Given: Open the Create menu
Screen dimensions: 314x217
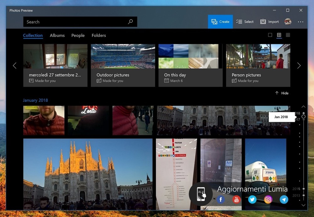Looking at the screenshot, I should [220, 22].
